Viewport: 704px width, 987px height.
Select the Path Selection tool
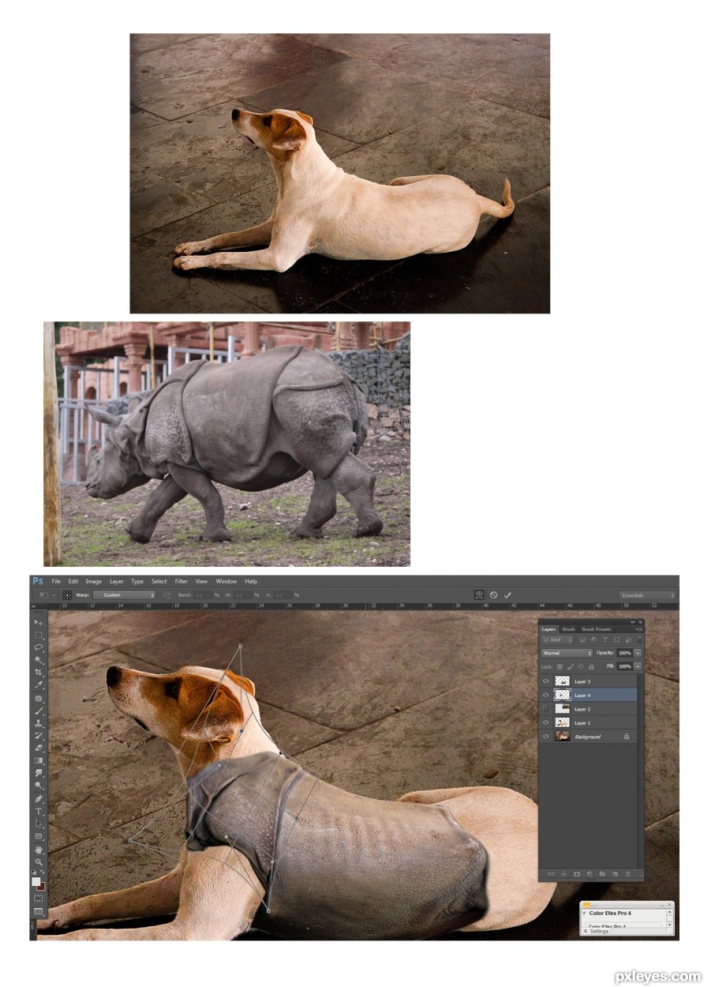click(x=39, y=824)
